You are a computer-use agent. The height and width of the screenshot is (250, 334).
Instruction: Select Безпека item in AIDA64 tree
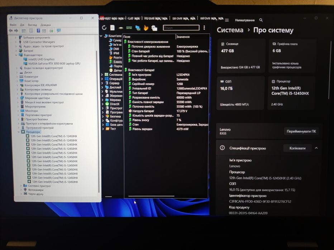(113, 116)
